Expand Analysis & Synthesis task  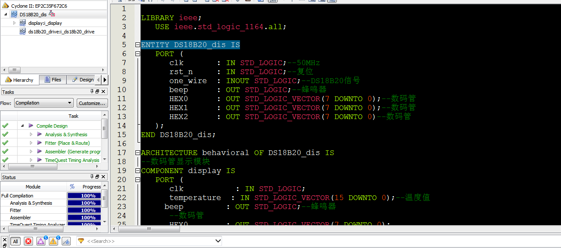click(x=31, y=134)
